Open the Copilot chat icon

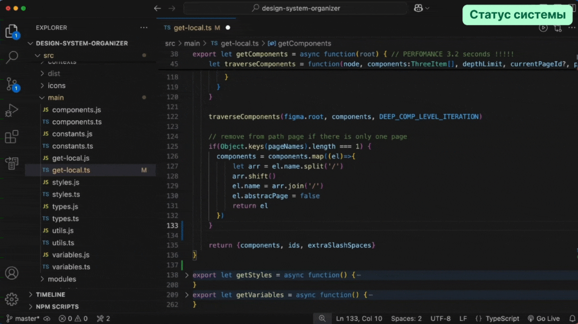tap(419, 8)
